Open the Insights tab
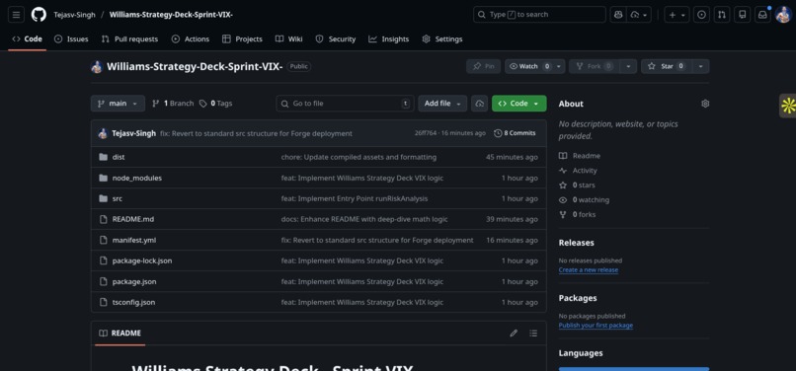Image resolution: width=796 pixels, height=371 pixels. coord(389,39)
